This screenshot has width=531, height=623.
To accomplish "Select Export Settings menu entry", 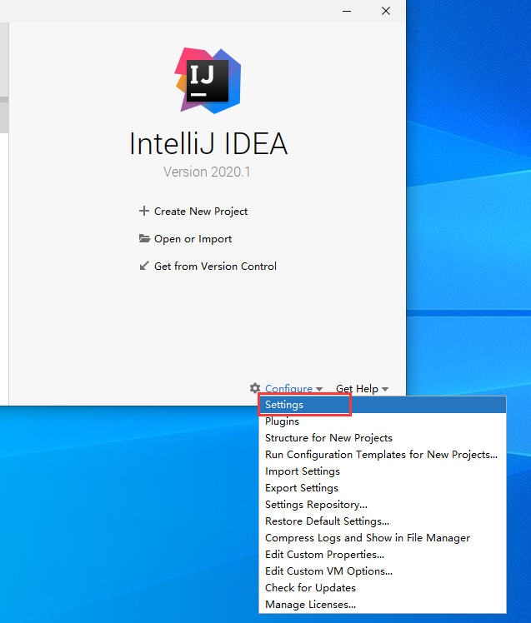I will coord(383,488).
